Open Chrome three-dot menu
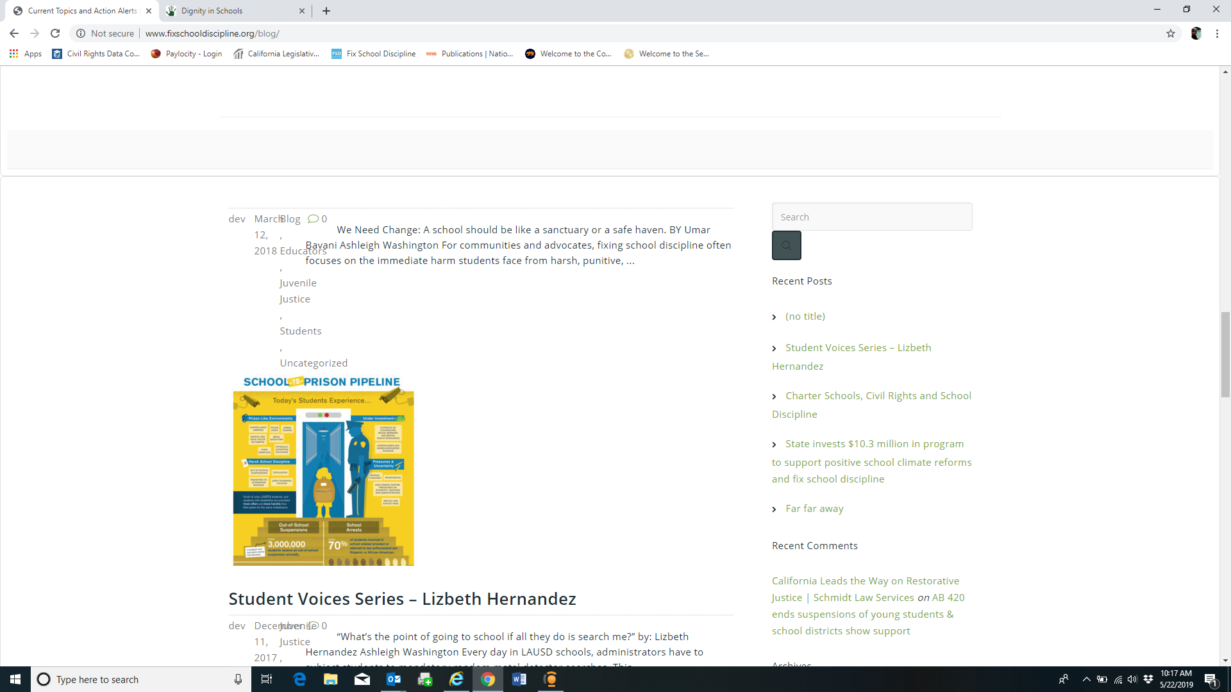 click(1217, 33)
